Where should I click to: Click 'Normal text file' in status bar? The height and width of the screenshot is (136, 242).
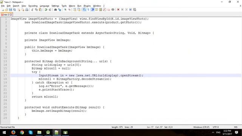[8, 127]
